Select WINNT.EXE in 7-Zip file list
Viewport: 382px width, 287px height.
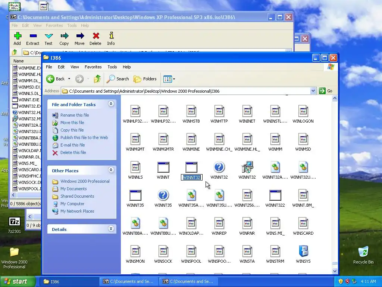(x=26, y=99)
